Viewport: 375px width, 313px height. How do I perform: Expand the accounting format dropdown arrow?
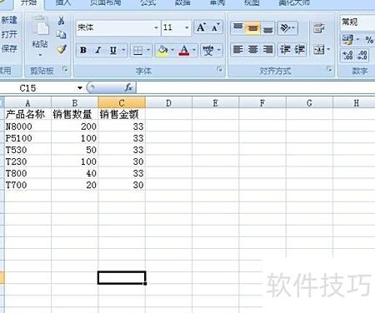coord(357,39)
